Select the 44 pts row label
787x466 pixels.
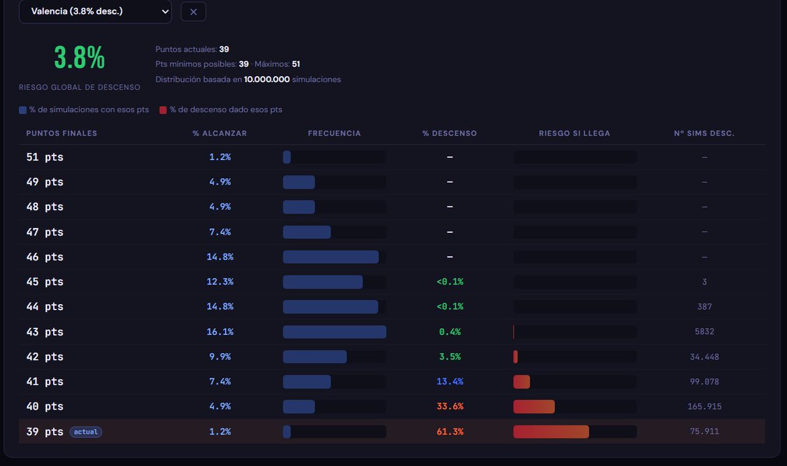(x=45, y=307)
